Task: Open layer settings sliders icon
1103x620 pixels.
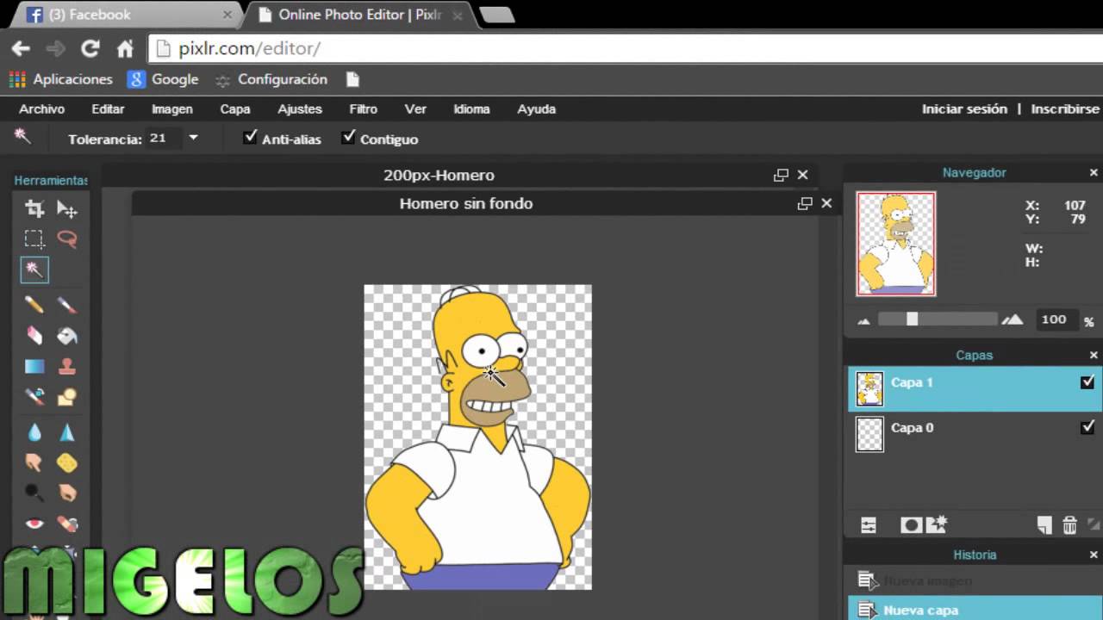Action: [869, 524]
